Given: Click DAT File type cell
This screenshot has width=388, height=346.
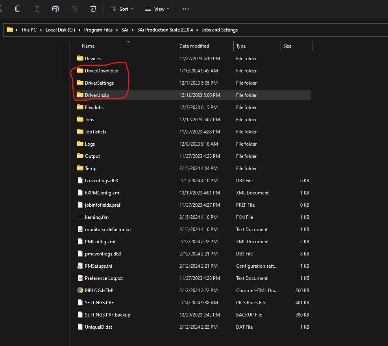Looking at the screenshot, I should [x=244, y=327].
